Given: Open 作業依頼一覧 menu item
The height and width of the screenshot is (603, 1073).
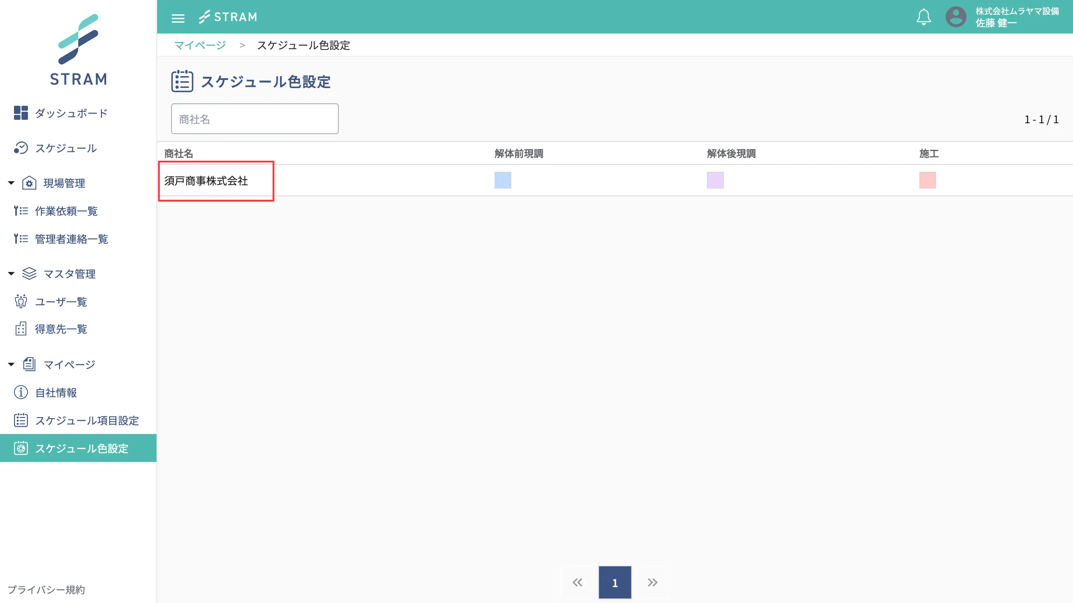Looking at the screenshot, I should (x=66, y=211).
